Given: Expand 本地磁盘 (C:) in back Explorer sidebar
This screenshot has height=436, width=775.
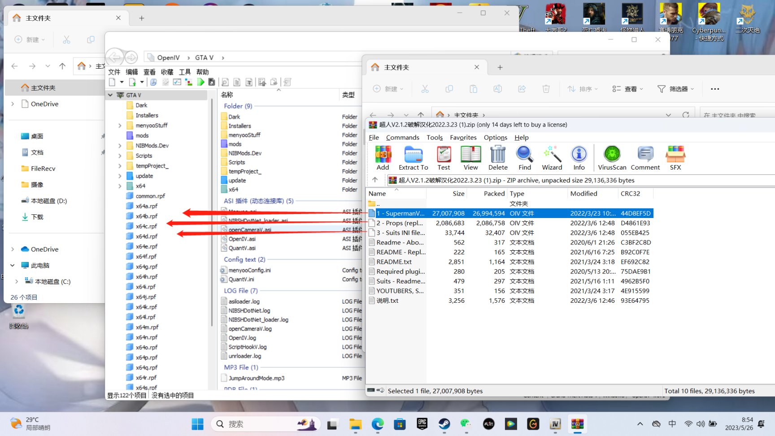Looking at the screenshot, I should [x=17, y=281].
